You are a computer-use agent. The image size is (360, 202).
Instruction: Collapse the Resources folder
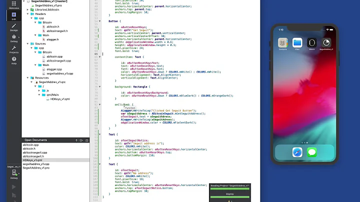27,78
